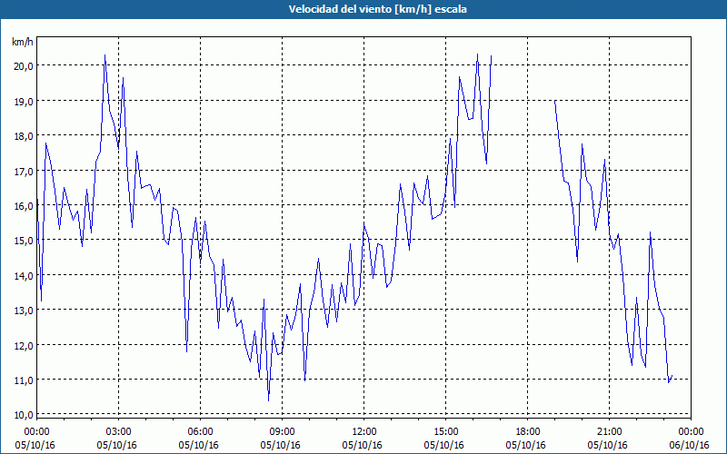Click the 18,0 y-axis value
Screen dimensions: 727x454
[24, 135]
